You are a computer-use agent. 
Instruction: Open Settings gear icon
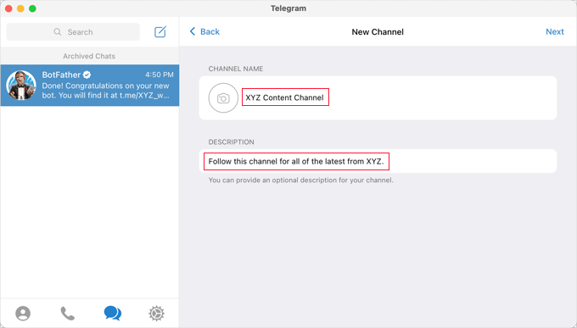click(x=156, y=314)
